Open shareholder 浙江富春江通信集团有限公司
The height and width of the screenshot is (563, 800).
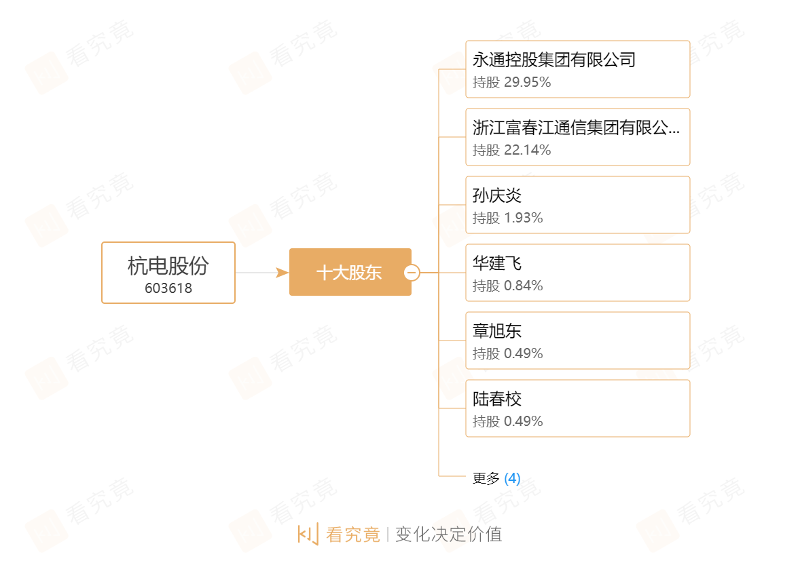pyautogui.click(x=576, y=128)
